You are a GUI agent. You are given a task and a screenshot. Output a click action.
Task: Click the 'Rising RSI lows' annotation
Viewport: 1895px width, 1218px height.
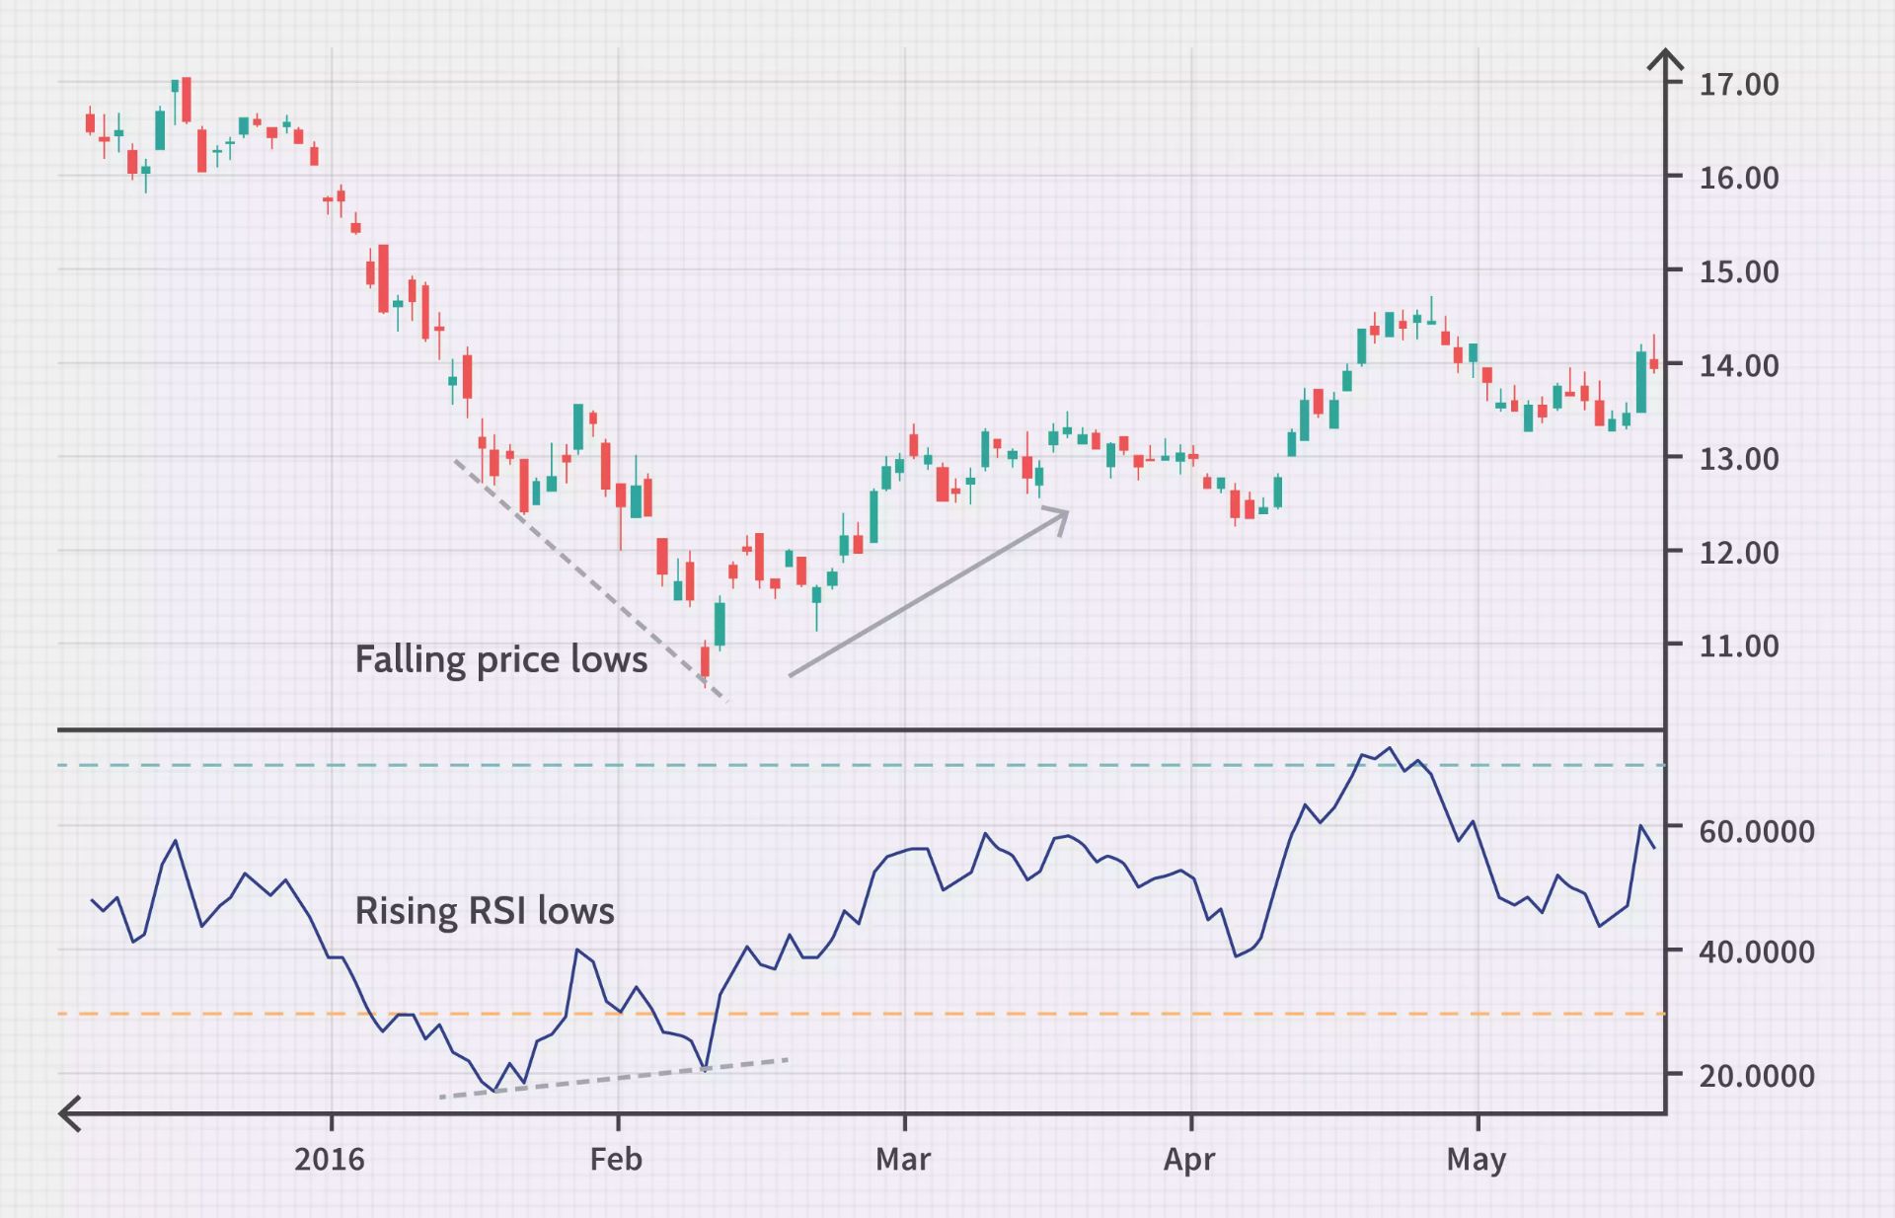(484, 910)
